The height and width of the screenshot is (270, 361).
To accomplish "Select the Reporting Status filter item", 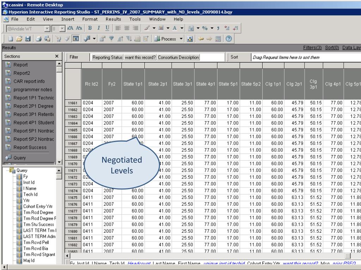I will click(107, 57).
